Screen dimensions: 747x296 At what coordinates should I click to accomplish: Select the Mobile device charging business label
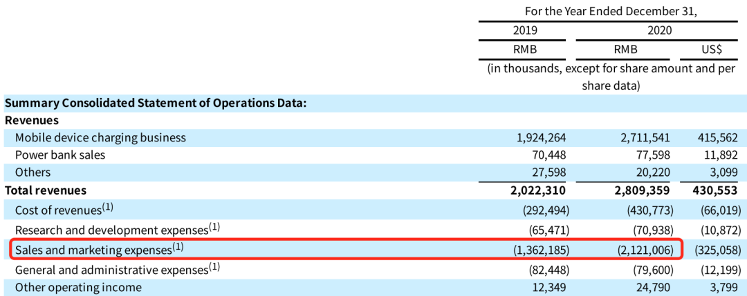[100, 137]
